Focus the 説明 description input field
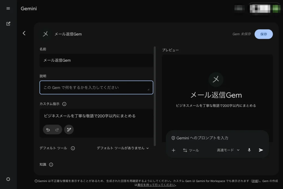This screenshot has width=283, height=189. click(x=96, y=87)
